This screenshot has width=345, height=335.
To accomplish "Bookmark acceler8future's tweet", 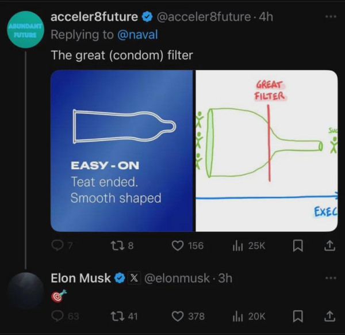I will [298, 246].
